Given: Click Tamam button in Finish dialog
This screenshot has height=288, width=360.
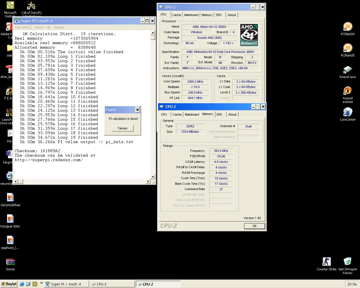Looking at the screenshot, I should click(x=122, y=128).
